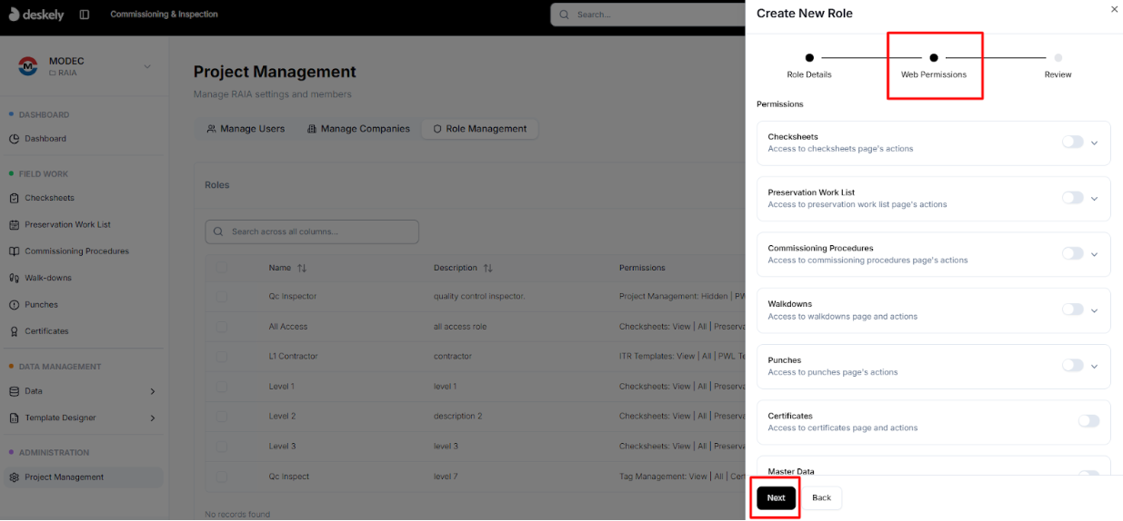Screen dimensions: 1123x521
Task: Click the Search across all columns field
Action: pos(312,231)
